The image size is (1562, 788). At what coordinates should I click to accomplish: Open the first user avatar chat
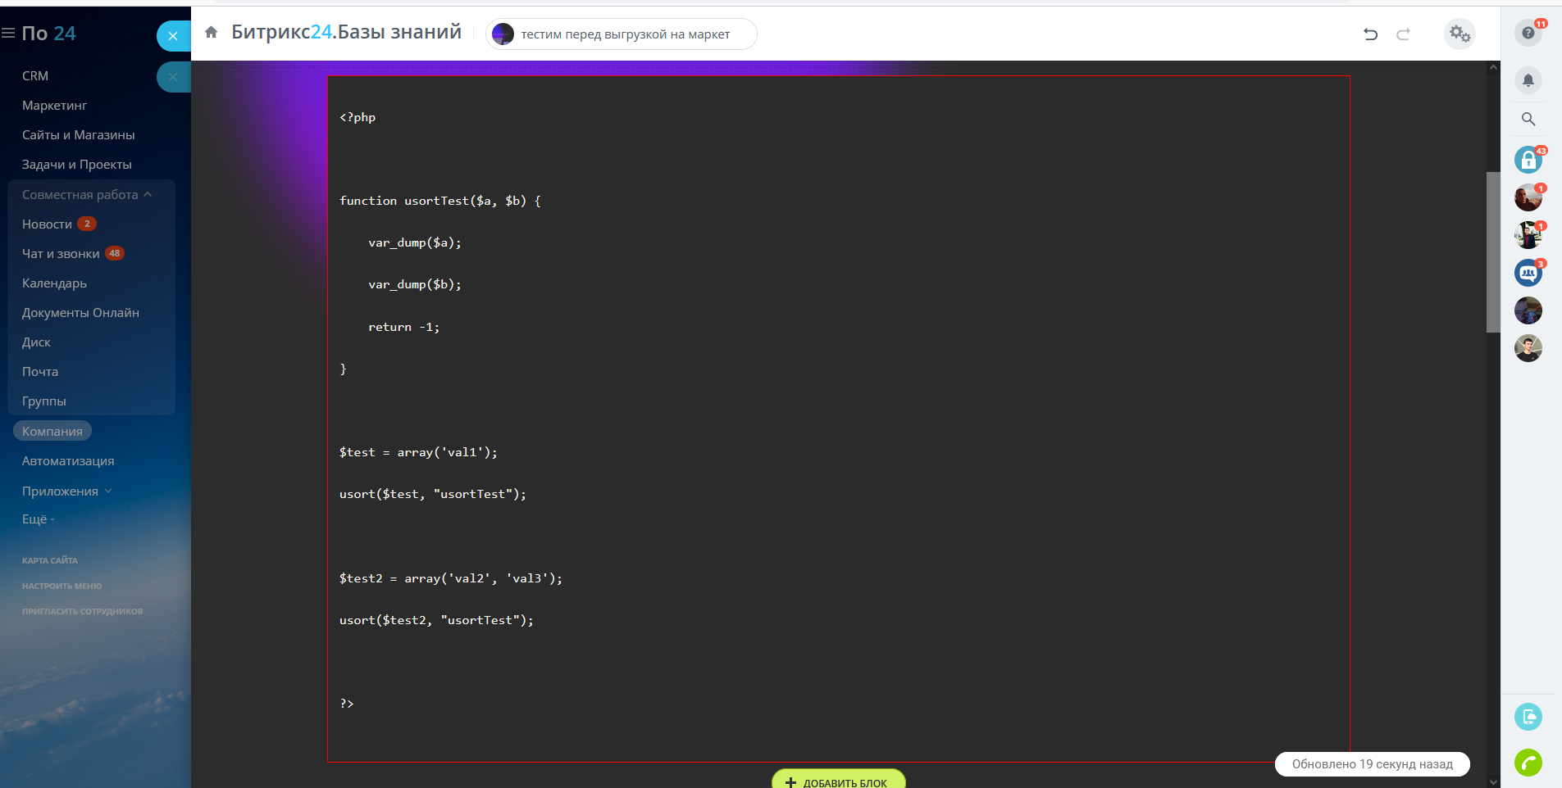click(x=1528, y=197)
